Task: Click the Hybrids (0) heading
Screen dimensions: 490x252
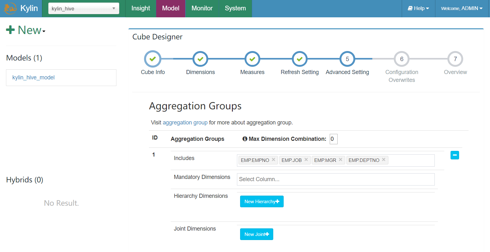Action: (x=25, y=180)
